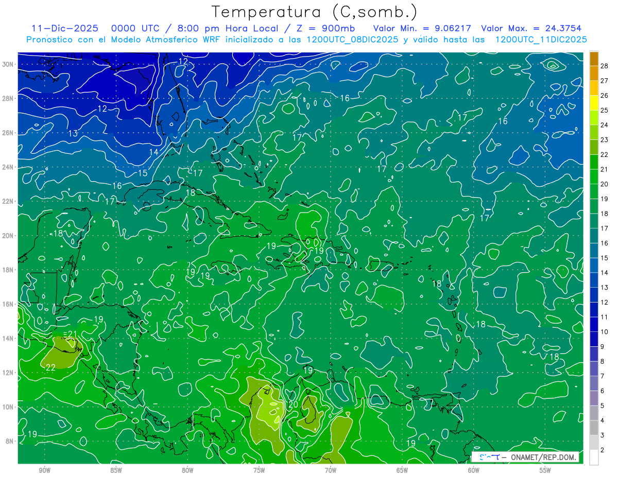Viewport: 618px width, 477px height.
Task: Click the "55W" longitude axis label
Action: point(545,470)
